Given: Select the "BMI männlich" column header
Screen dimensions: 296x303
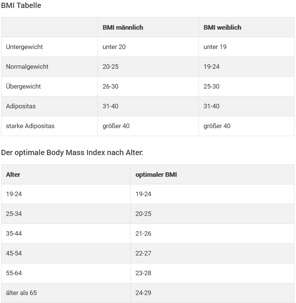Looking at the screenshot, I should click(x=123, y=27).
